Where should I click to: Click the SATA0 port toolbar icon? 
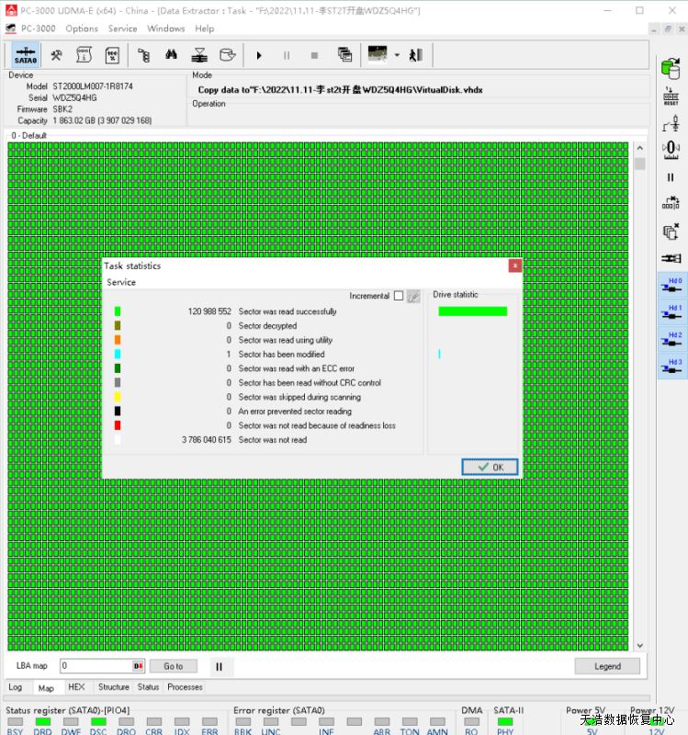click(x=26, y=55)
